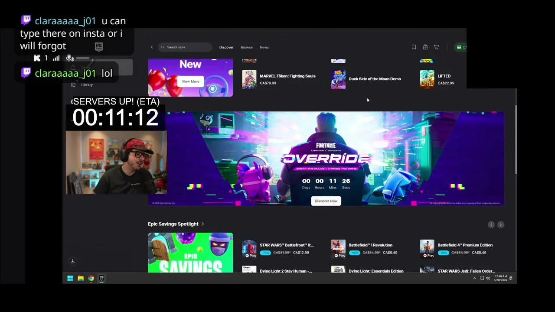Screen dimensions: 555x312
Task: Open Battlefield 4 Premium Edition title
Action: (x=465, y=245)
